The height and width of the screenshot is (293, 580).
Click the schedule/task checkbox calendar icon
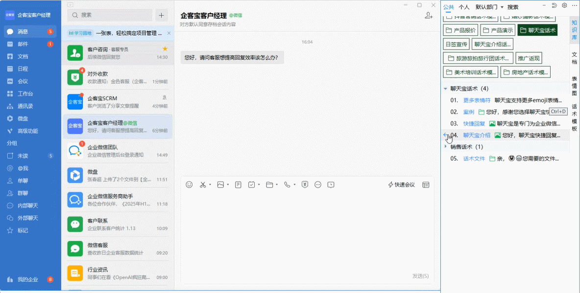(251, 185)
